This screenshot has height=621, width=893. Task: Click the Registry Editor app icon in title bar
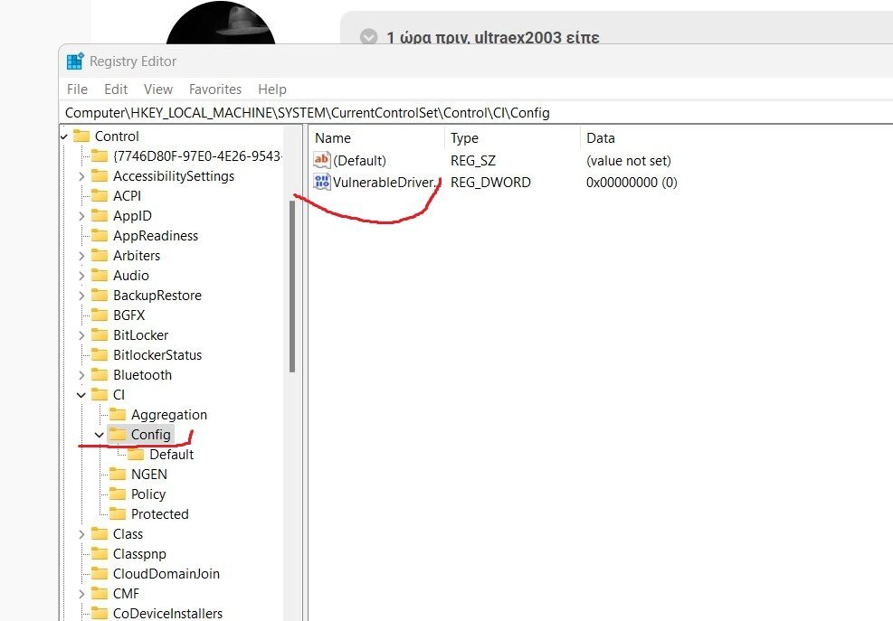(75, 61)
